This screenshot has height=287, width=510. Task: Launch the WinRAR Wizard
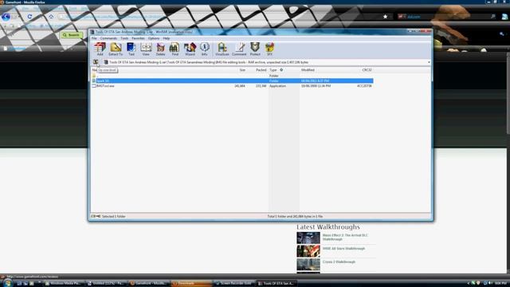click(190, 49)
